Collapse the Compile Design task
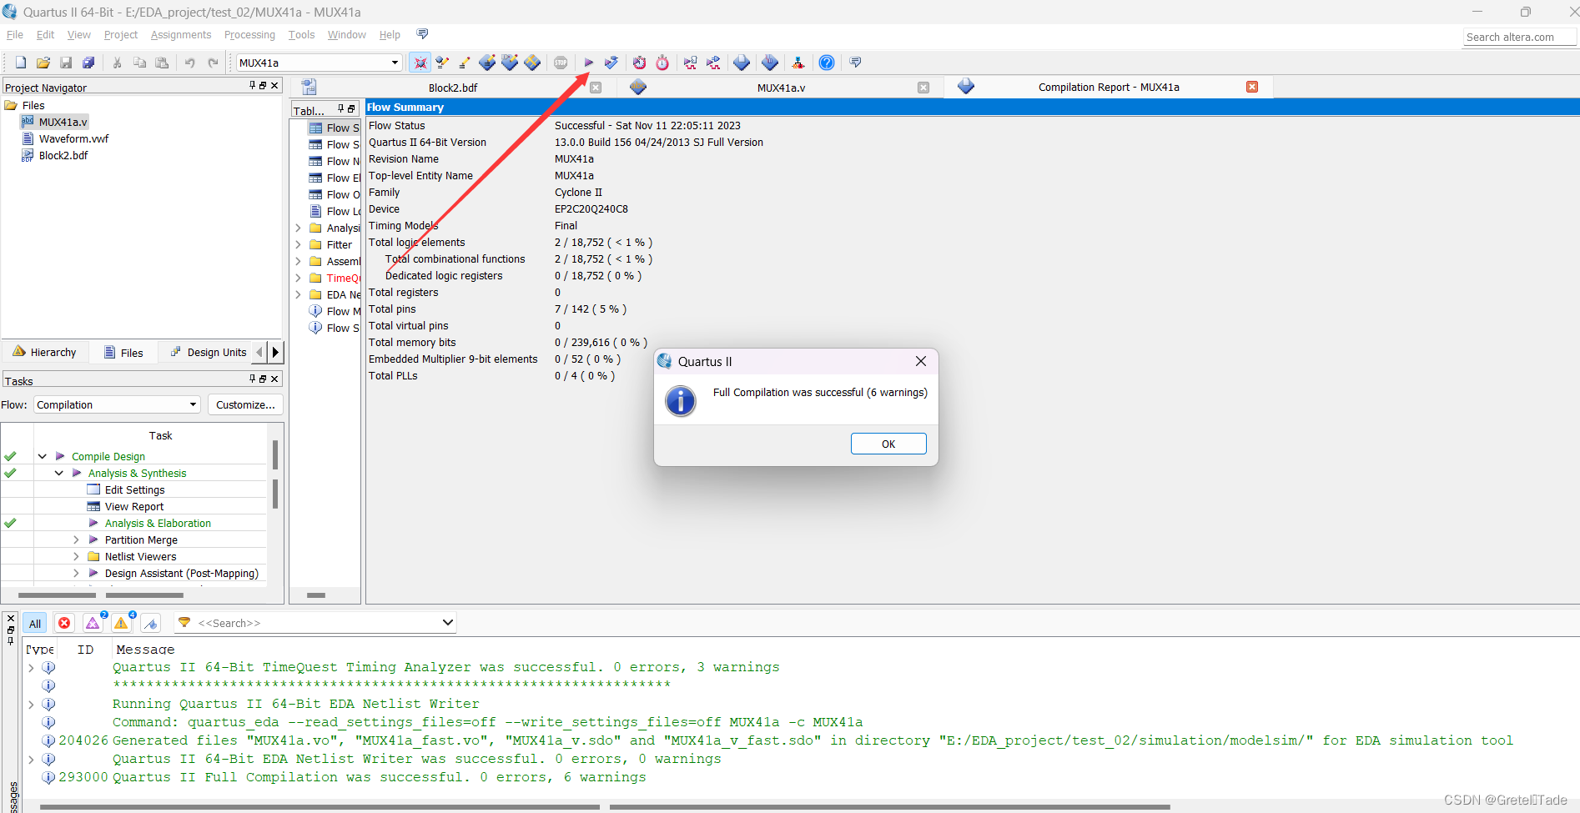This screenshot has height=813, width=1580. click(x=42, y=456)
